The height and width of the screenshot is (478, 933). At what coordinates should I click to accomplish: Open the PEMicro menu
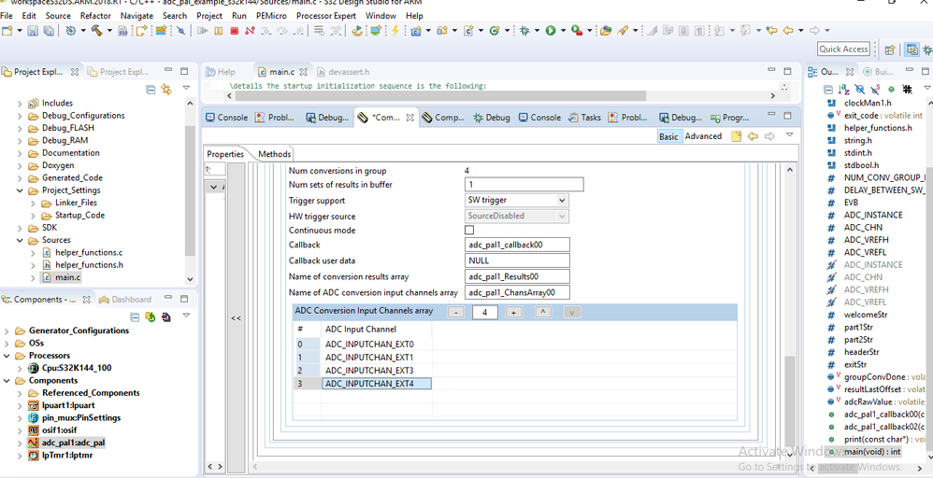(x=273, y=16)
